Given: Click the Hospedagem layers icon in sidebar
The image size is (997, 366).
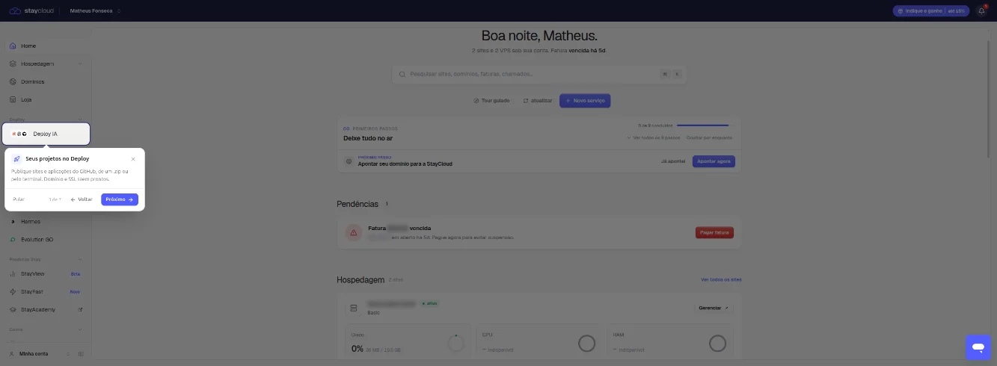Looking at the screenshot, I should [13, 63].
